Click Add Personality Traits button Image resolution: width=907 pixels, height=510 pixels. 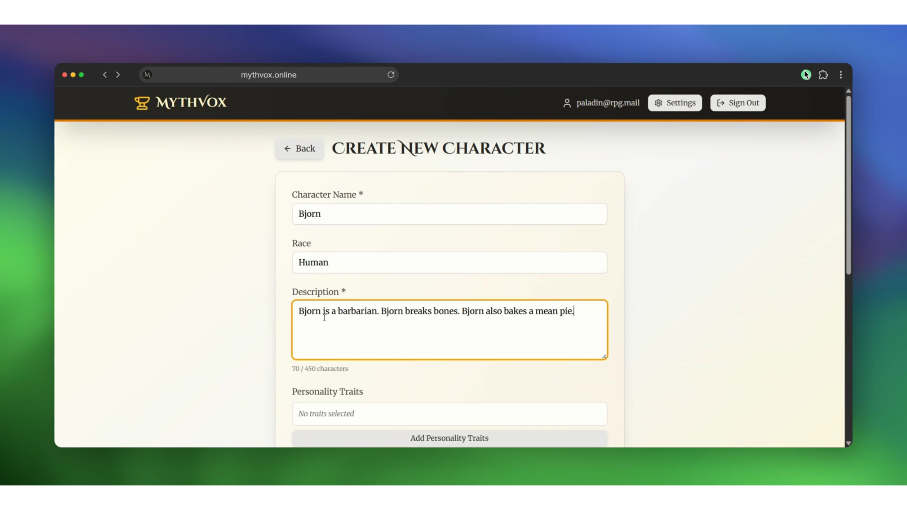click(x=449, y=438)
